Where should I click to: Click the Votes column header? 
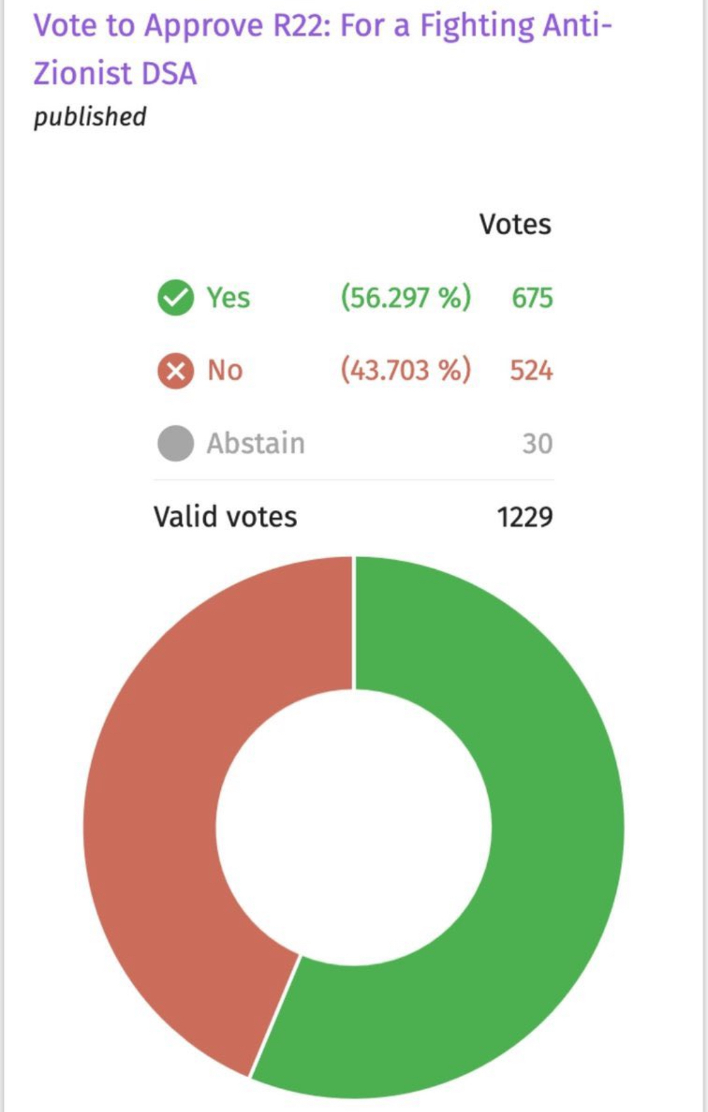point(515,224)
